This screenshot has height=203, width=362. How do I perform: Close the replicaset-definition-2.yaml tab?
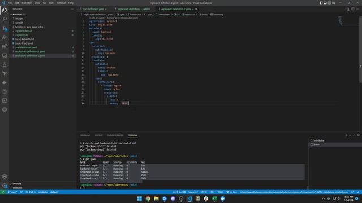click(x=196, y=9)
